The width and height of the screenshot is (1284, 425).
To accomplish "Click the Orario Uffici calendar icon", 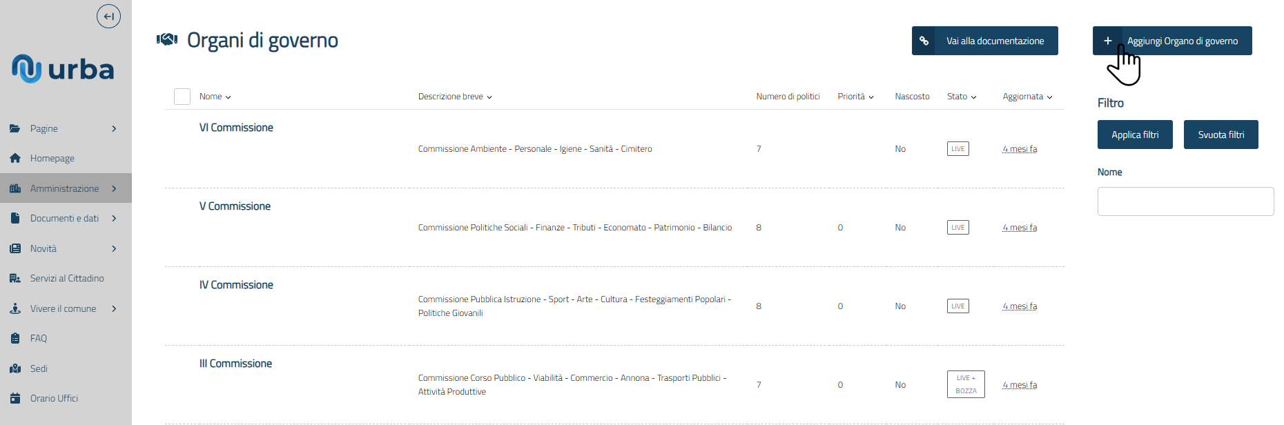I will coord(15,398).
